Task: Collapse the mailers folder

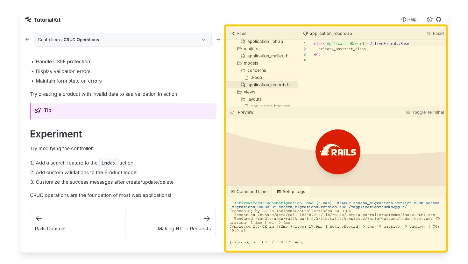Action: point(247,49)
